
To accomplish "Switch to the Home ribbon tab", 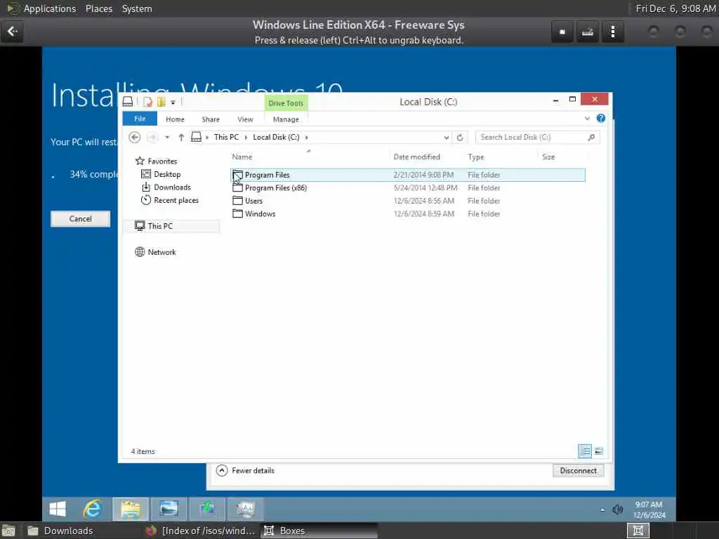I will click(x=175, y=119).
